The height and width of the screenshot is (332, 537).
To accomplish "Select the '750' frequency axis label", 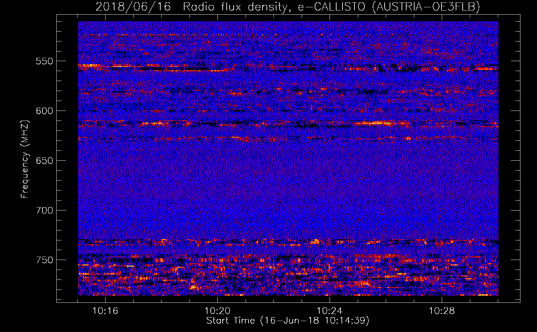I will point(44,260).
